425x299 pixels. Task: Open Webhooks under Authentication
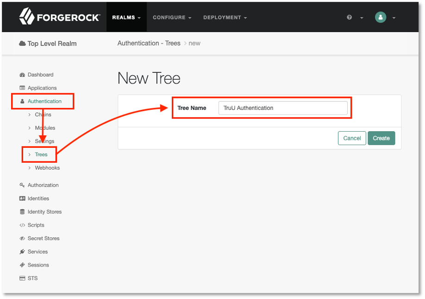point(47,168)
